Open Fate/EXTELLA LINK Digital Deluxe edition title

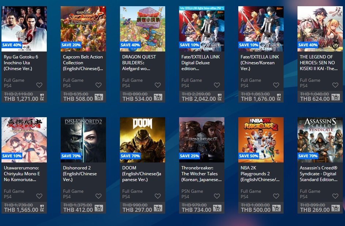point(200,63)
